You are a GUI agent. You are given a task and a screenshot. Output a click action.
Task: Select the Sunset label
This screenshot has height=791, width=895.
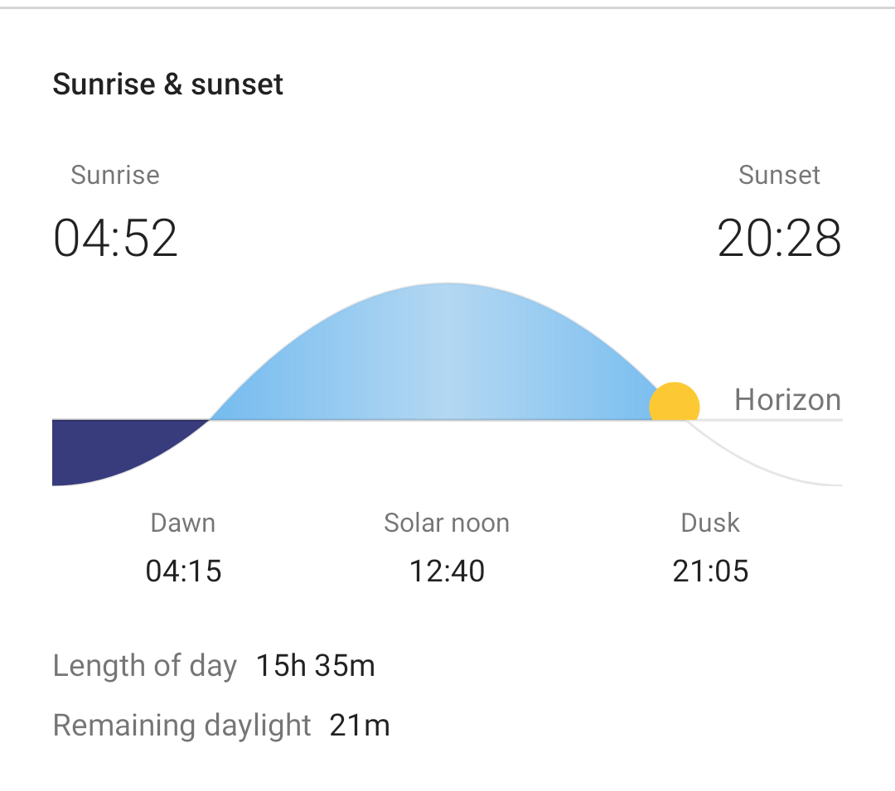779,175
